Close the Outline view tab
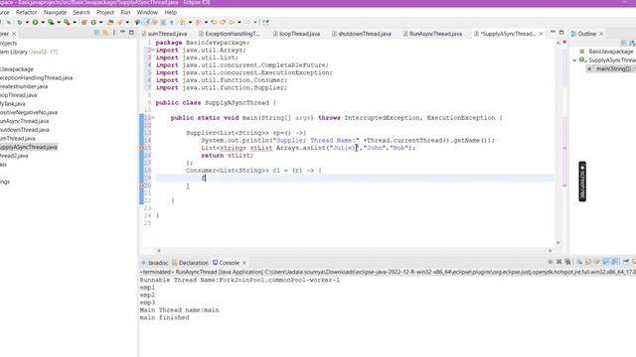The width and height of the screenshot is (636, 357). click(x=601, y=34)
